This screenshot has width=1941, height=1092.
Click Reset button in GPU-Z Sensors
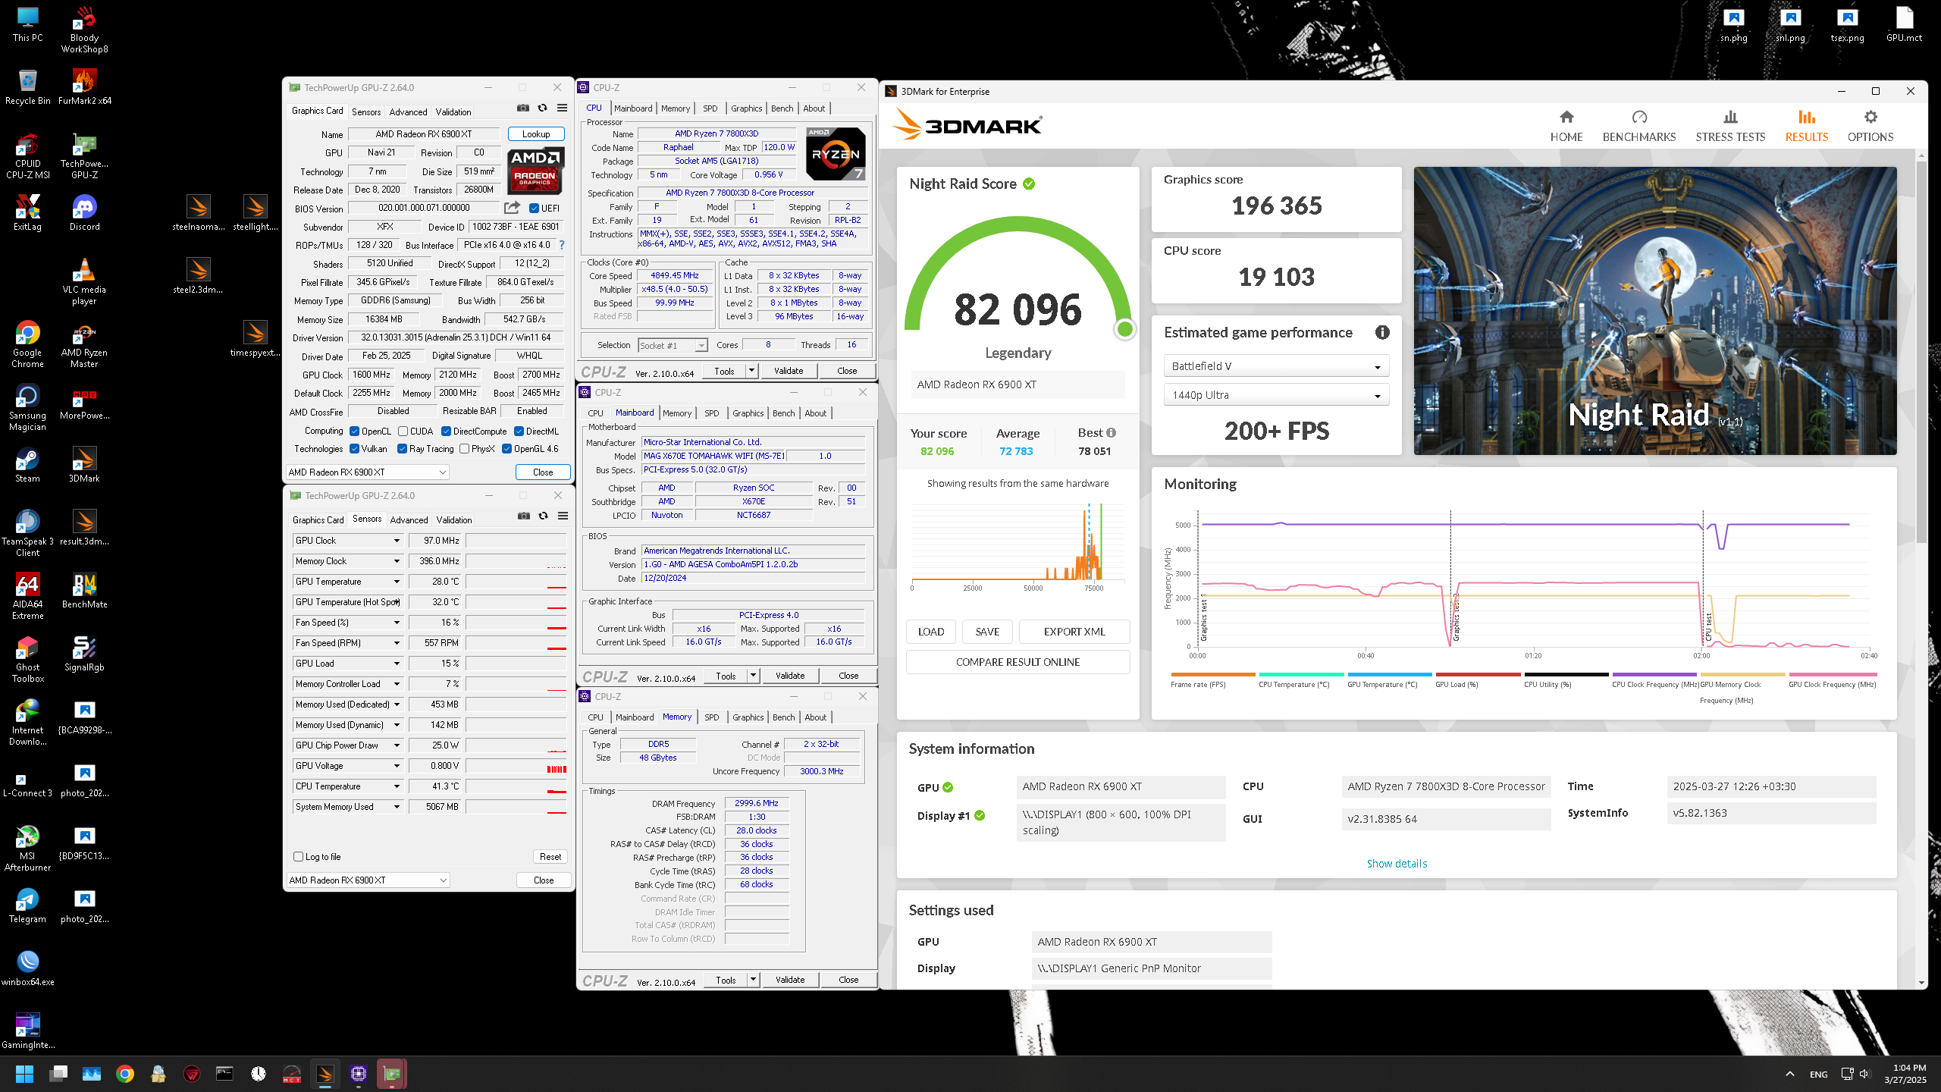550,856
